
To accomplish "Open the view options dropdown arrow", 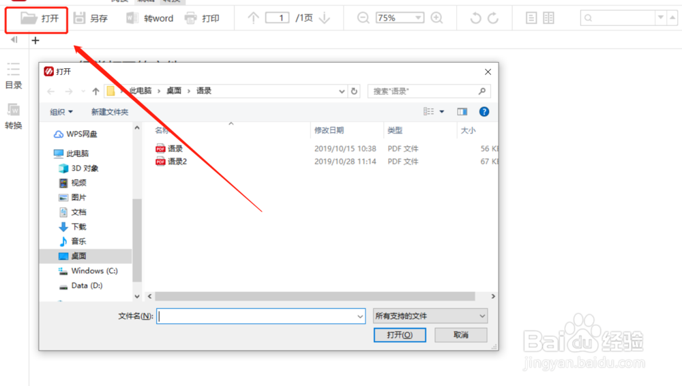I will 442,112.
